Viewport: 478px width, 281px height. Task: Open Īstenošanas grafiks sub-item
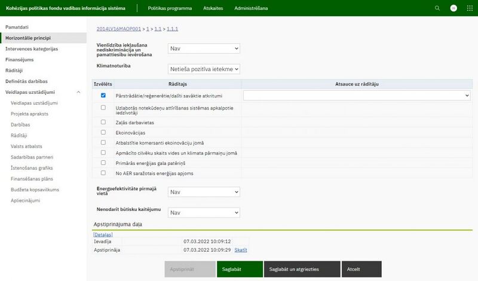click(32, 168)
